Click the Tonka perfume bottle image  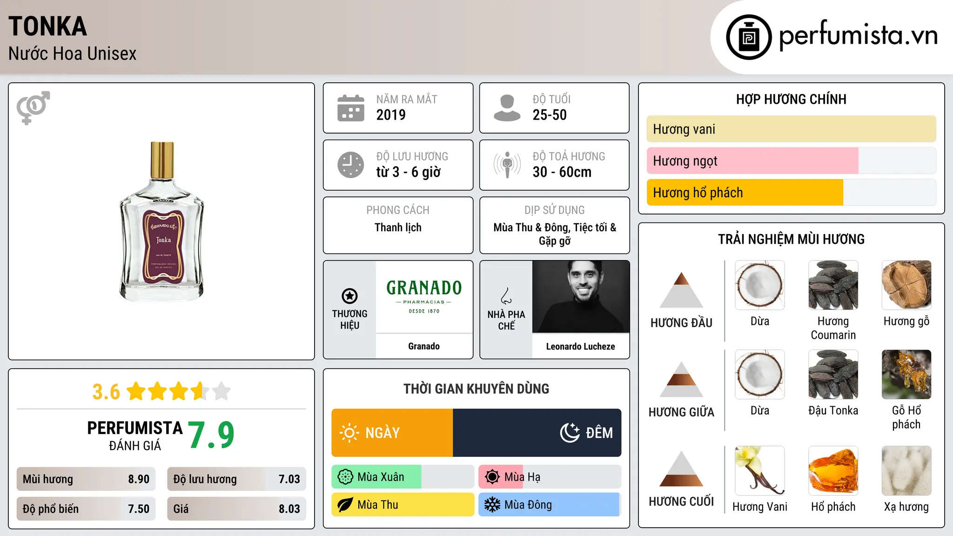[162, 221]
